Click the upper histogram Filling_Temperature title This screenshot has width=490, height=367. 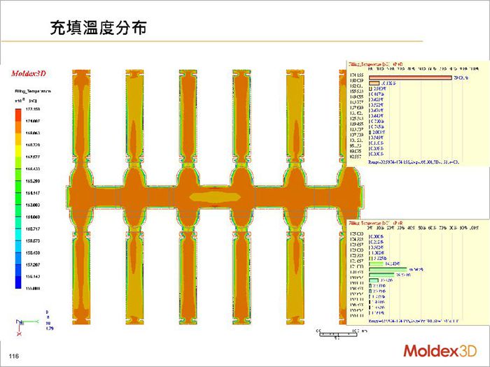click(376, 64)
